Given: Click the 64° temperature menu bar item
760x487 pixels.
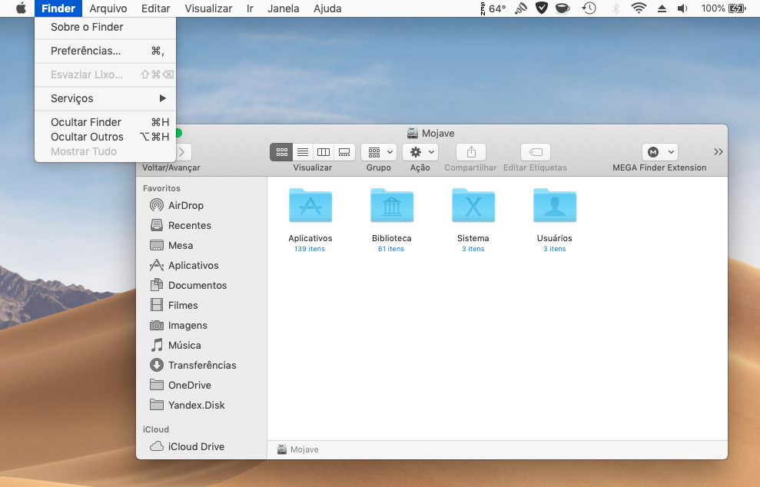Looking at the screenshot, I should [x=493, y=8].
